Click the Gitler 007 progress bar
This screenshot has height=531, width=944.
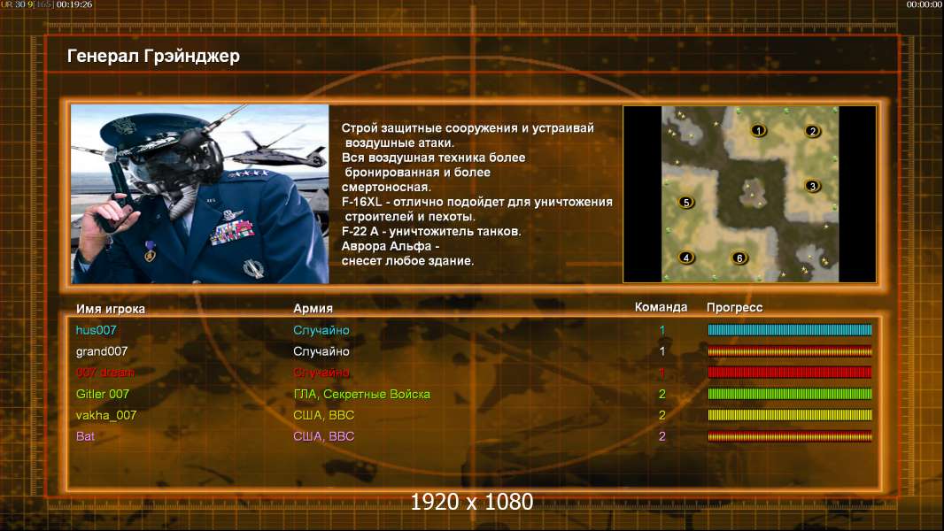point(790,394)
